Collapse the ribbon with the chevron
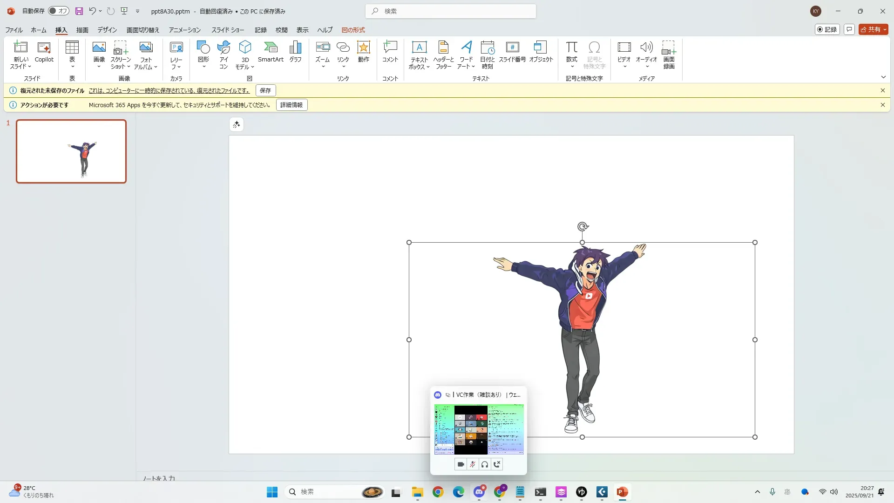The height and width of the screenshot is (503, 894). 883,77
